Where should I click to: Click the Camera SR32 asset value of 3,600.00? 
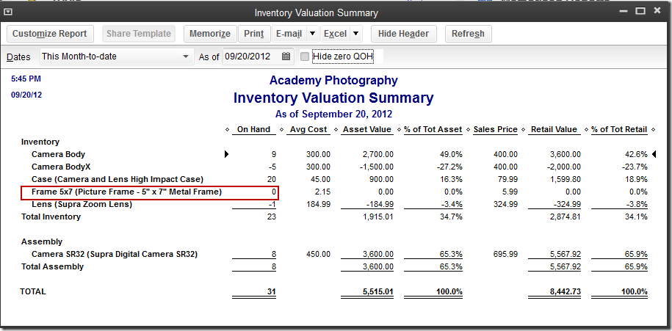click(x=377, y=255)
